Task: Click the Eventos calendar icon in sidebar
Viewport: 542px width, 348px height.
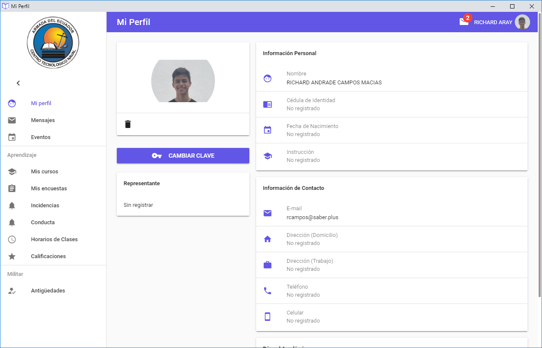Action: click(x=12, y=137)
